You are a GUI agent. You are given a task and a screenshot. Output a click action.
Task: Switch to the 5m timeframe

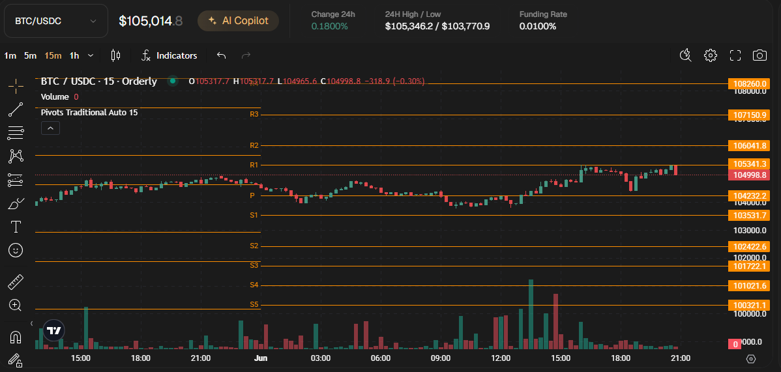(x=30, y=55)
